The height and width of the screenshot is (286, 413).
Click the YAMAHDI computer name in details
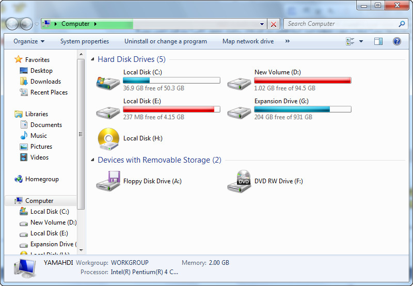(x=58, y=263)
